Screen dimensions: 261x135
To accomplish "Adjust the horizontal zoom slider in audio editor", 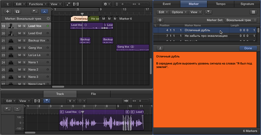I will click(140, 101).
